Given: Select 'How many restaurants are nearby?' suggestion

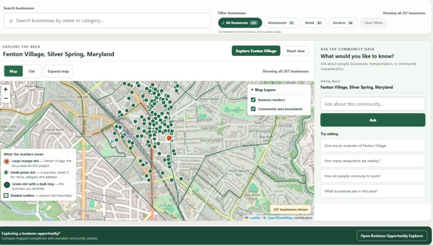Looking at the screenshot, I should point(373,161).
